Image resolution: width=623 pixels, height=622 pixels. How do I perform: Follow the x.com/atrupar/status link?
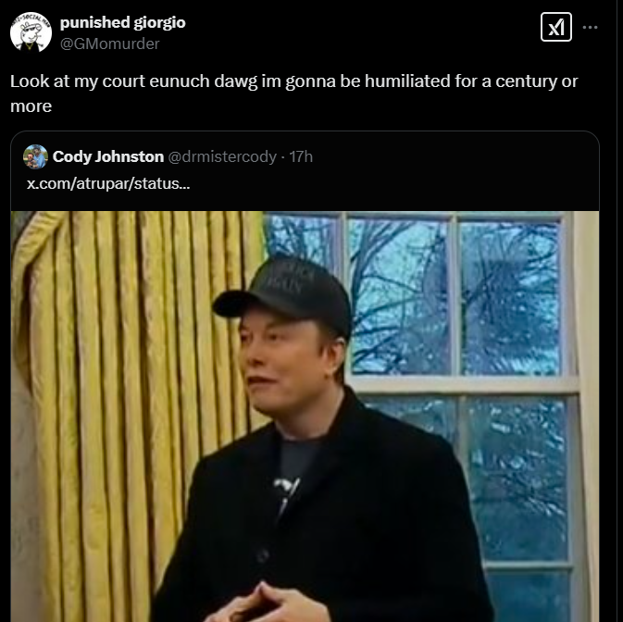point(107,183)
